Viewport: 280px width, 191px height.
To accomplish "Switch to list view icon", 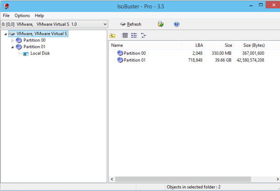I will pos(134,35).
